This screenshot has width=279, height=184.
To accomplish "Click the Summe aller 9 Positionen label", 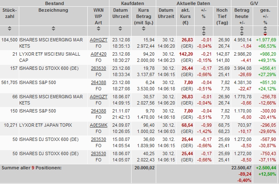I will pyautogui.click(x=31, y=167).
